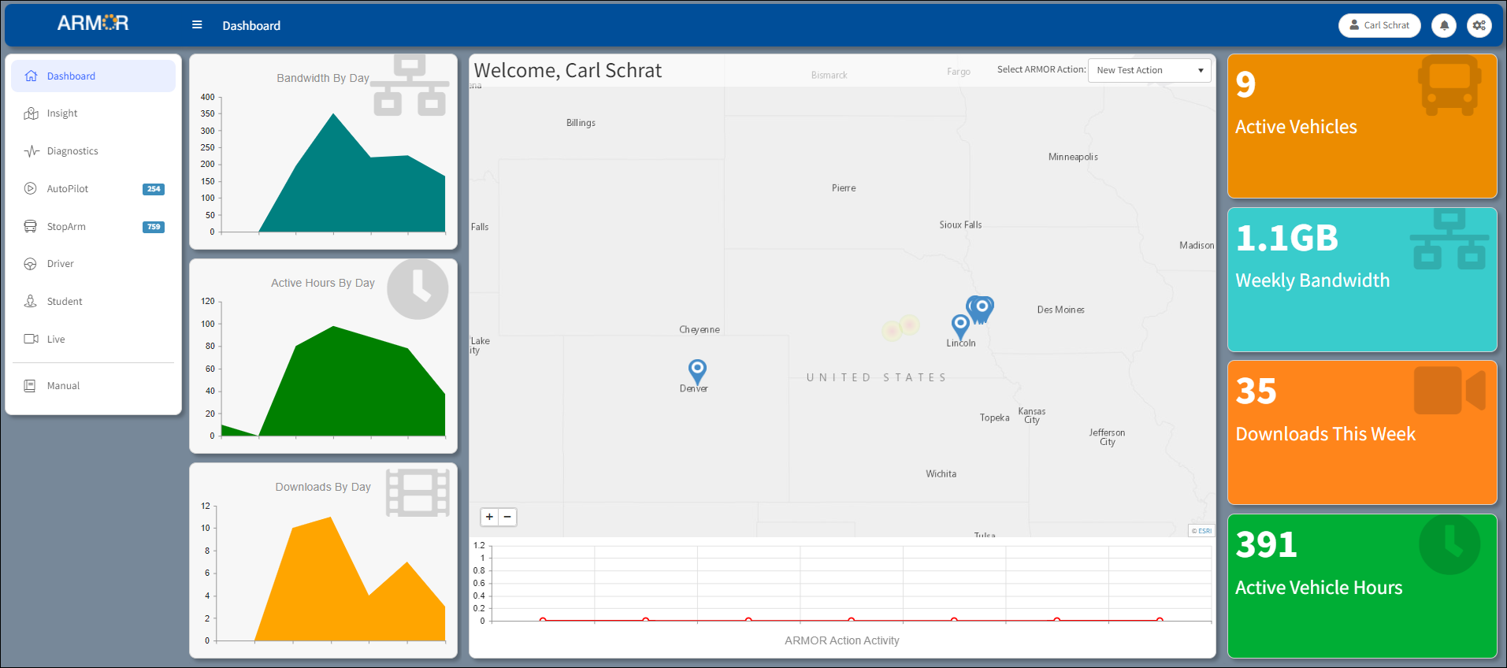
Task: Click the Dashboard title in the header
Action: click(x=251, y=25)
